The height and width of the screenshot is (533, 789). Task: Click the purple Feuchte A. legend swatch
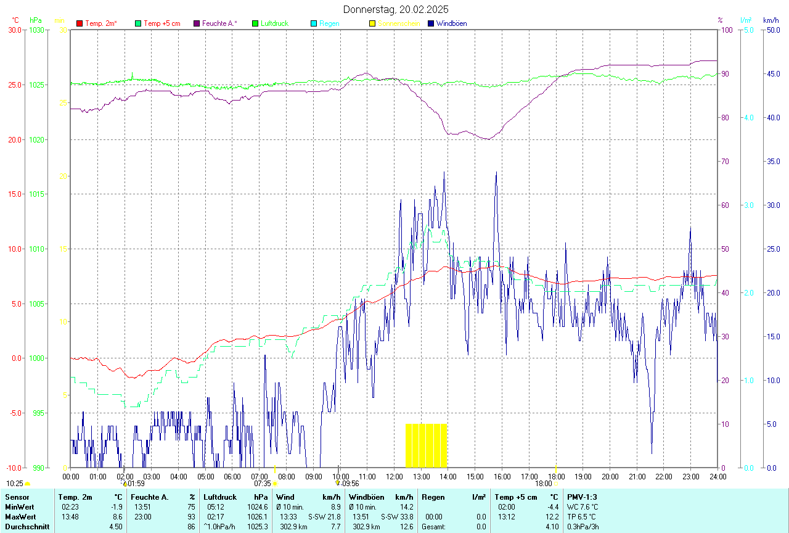[197, 23]
